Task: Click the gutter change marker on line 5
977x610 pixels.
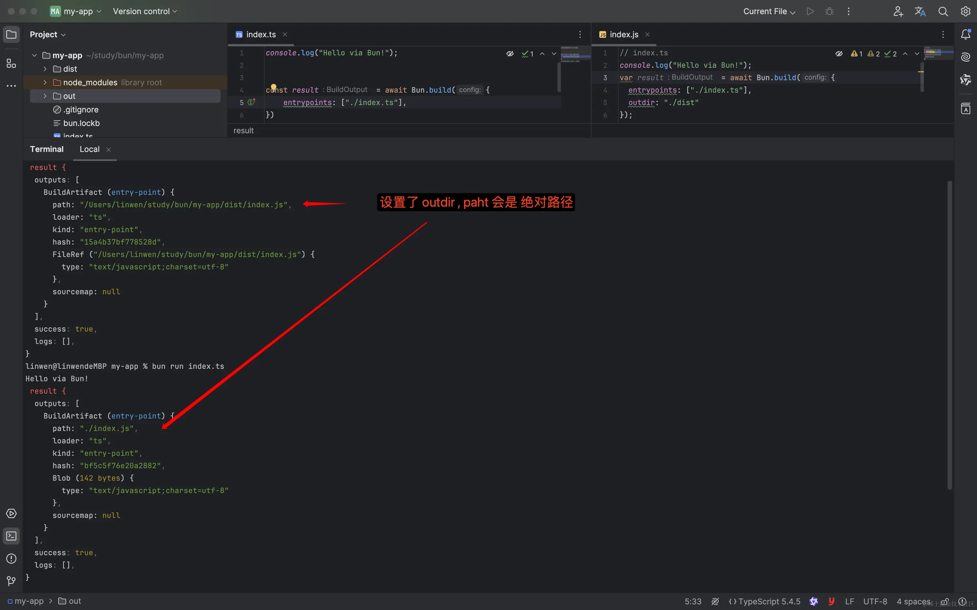Action: (x=251, y=102)
